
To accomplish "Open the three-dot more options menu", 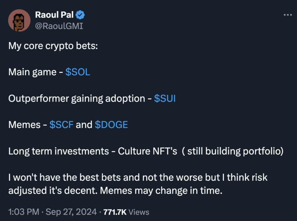I will [x=288, y=15].
